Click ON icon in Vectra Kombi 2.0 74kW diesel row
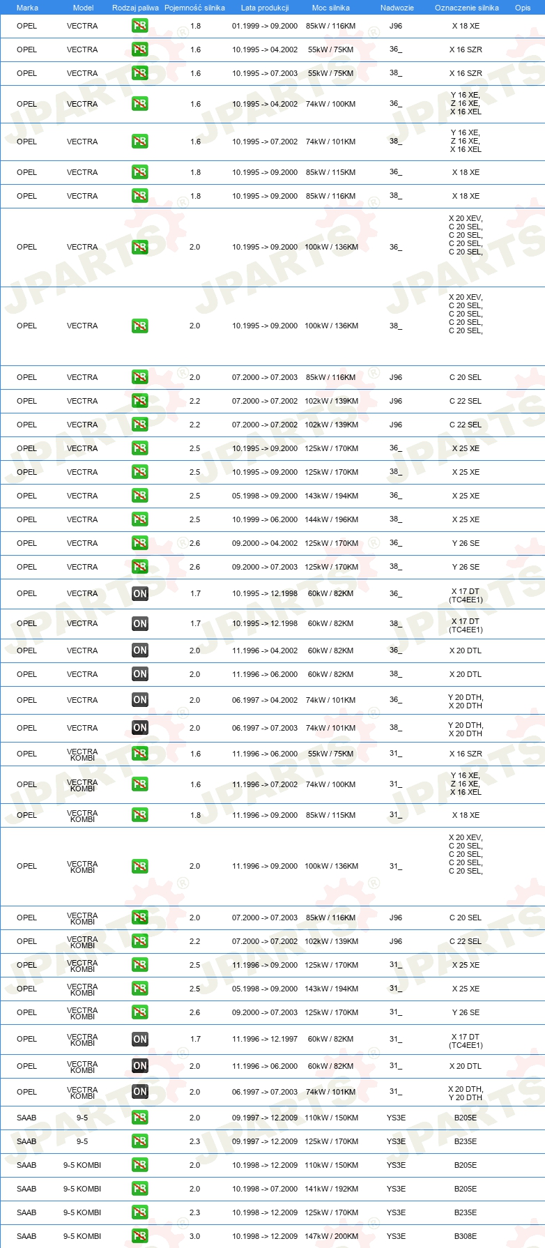This screenshot has height=1248, width=545. (140, 1092)
